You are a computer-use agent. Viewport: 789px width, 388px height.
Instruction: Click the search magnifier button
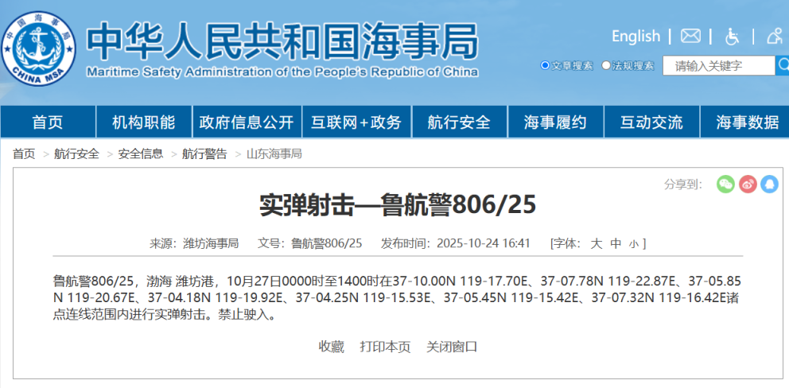(783, 66)
